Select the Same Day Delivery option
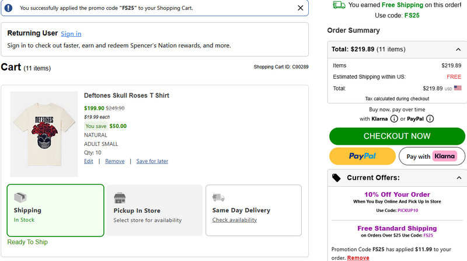467x261 pixels. coord(253,210)
